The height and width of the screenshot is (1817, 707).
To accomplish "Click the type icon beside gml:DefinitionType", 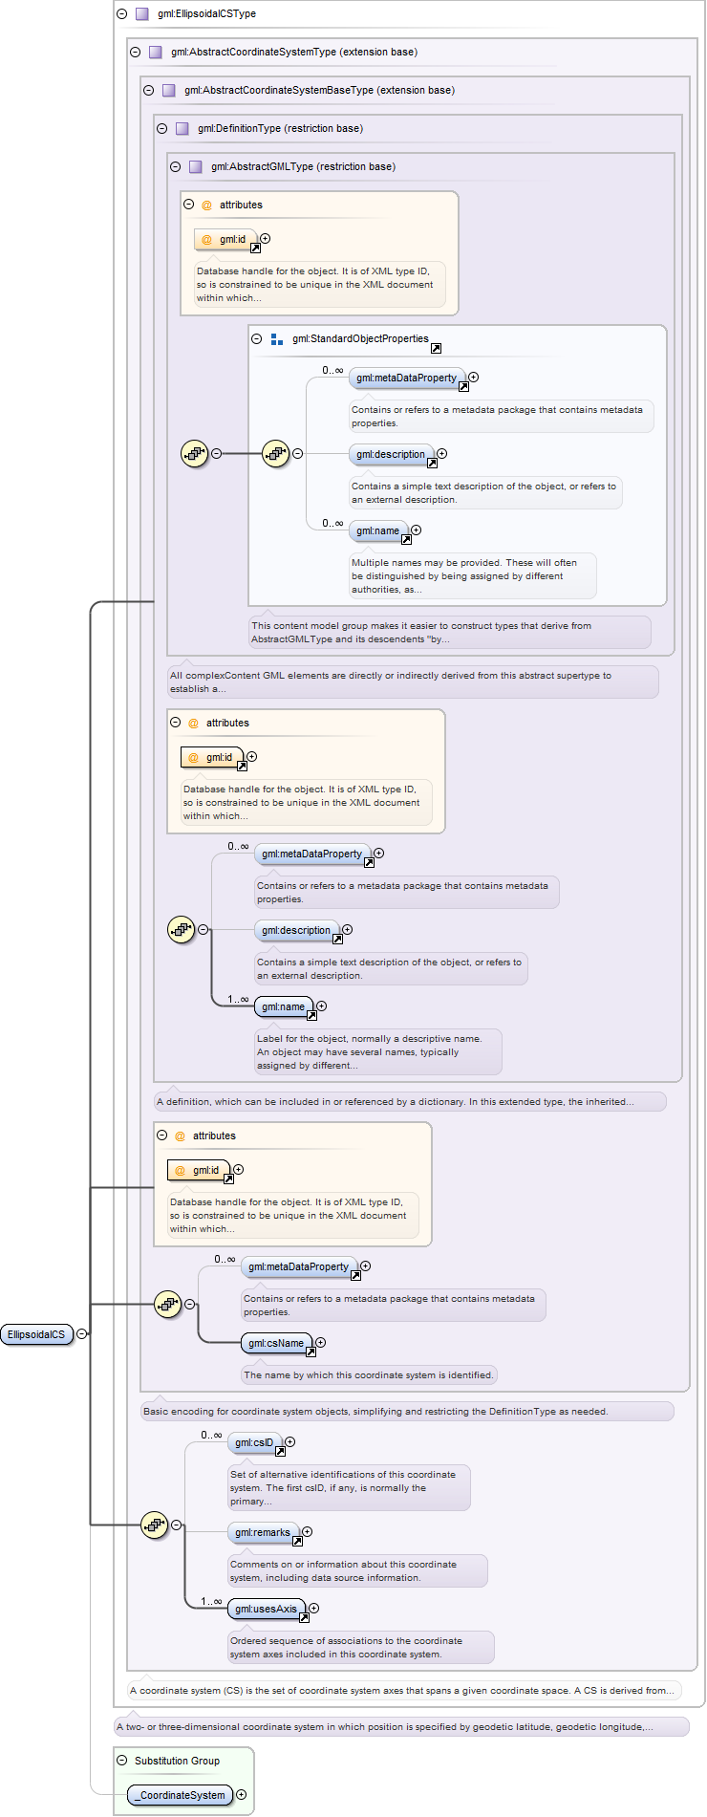I will (182, 129).
